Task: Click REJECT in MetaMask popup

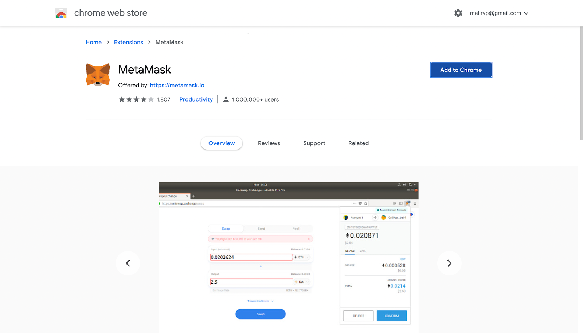Action: [x=359, y=316]
